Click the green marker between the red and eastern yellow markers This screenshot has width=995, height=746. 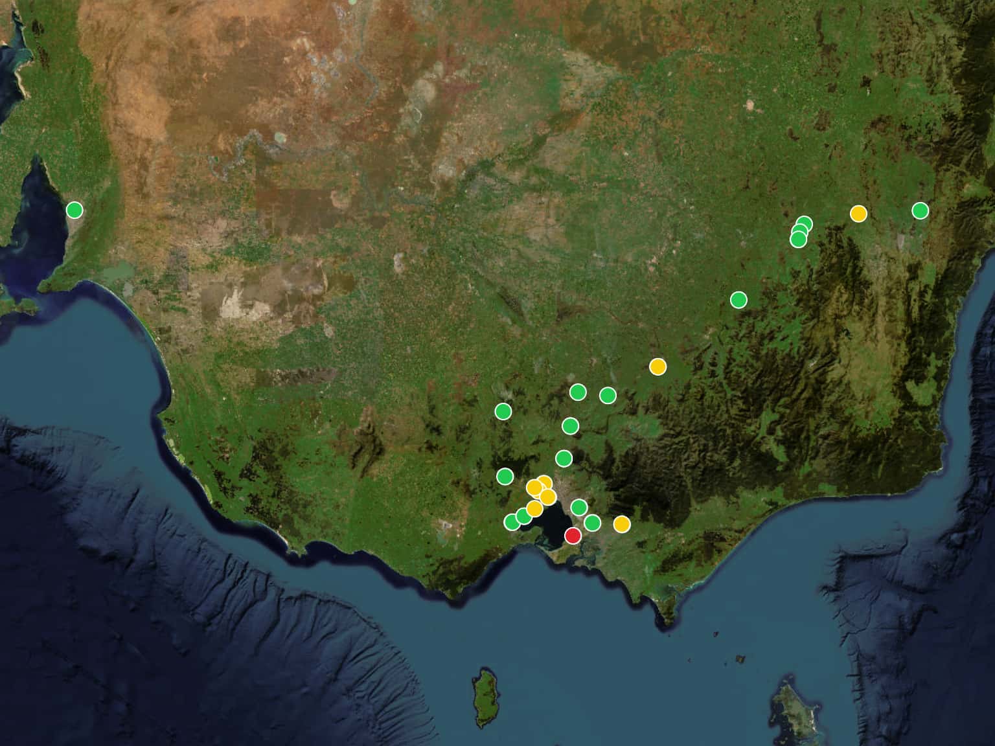[x=592, y=523]
